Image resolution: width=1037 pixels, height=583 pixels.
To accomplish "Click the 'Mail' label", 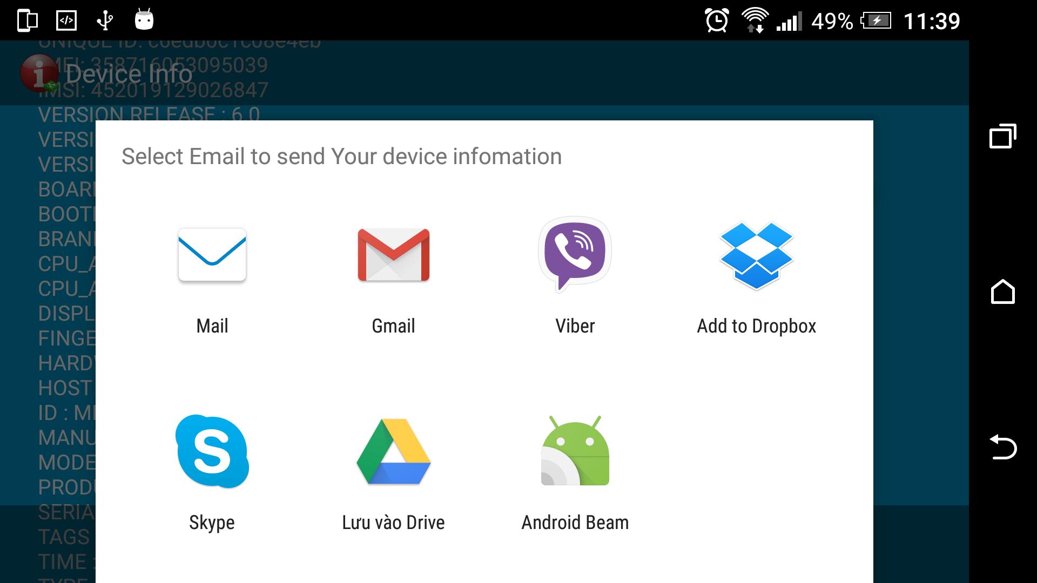I will (212, 326).
